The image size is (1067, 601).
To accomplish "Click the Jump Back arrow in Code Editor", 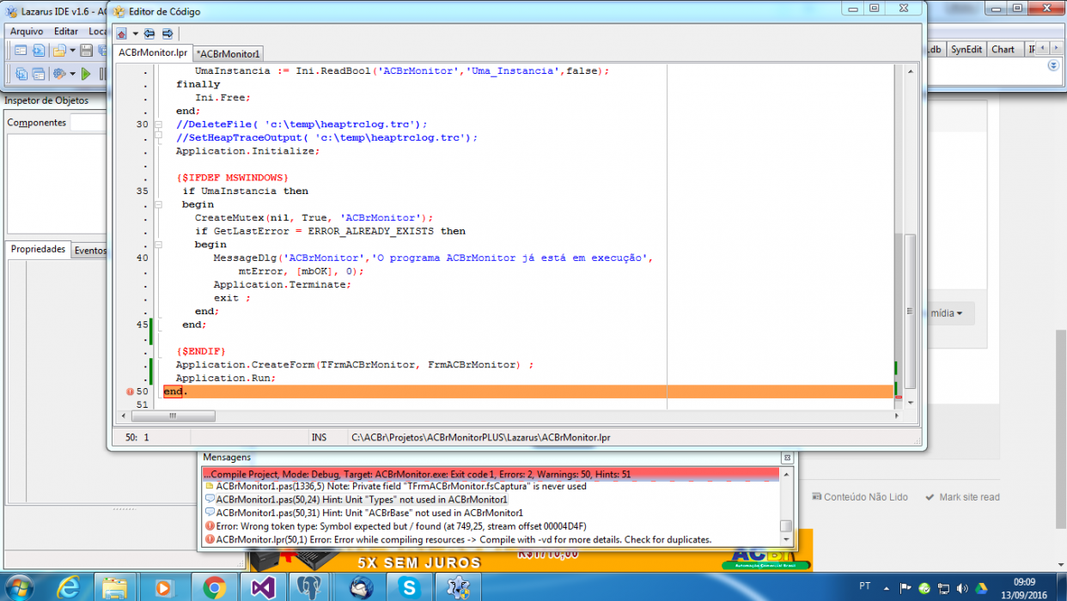I will 149,33.
